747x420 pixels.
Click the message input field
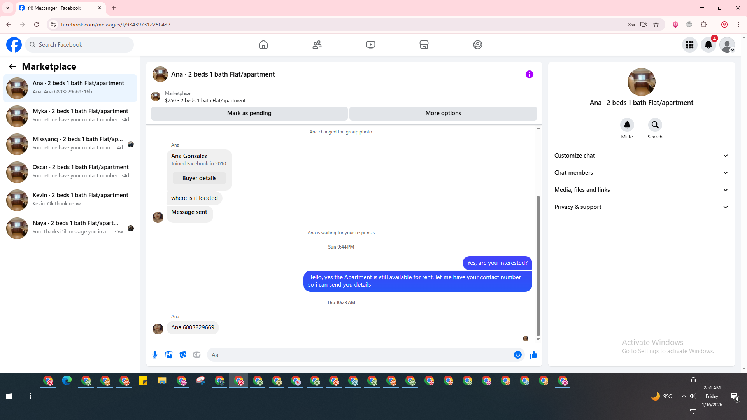pos(360,355)
